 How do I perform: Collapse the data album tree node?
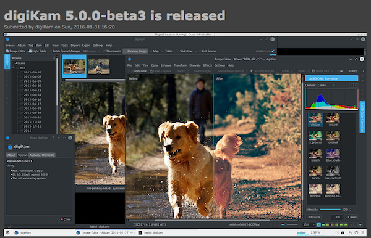(13, 68)
